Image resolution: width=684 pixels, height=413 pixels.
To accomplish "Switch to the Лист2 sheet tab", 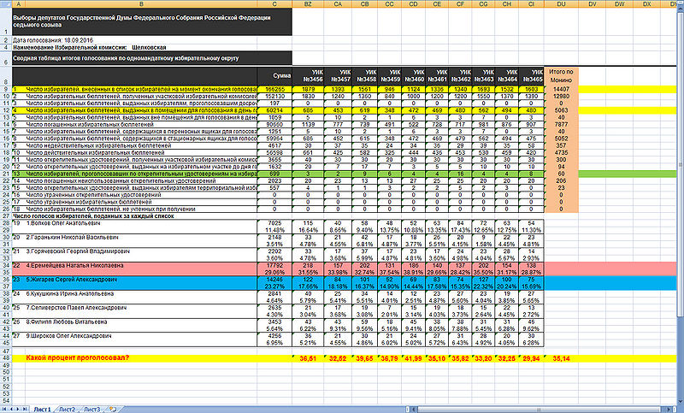I will [x=67, y=409].
